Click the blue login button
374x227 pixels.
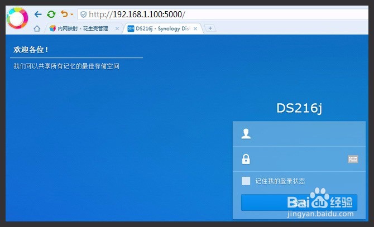(x=299, y=202)
